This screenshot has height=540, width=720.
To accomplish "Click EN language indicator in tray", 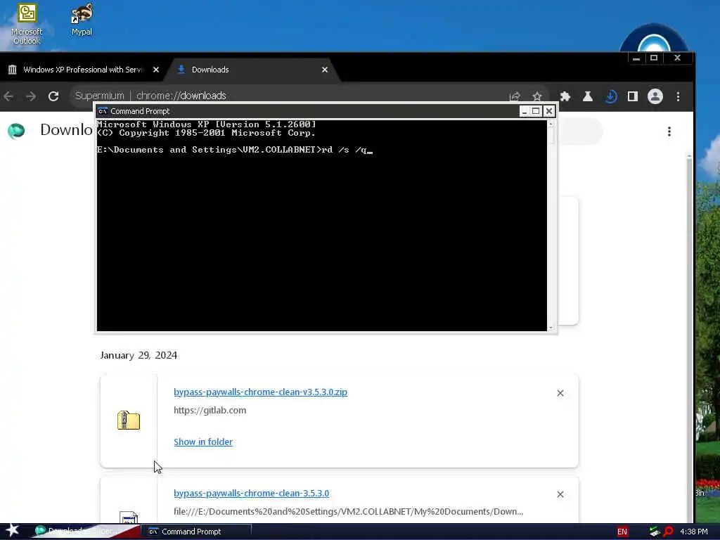I will 622,532.
